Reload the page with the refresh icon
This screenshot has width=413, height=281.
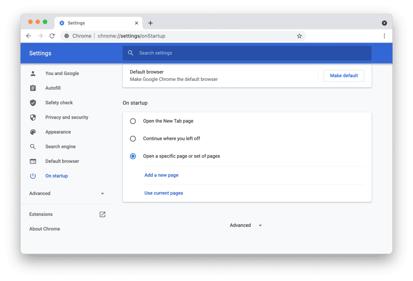click(x=52, y=36)
